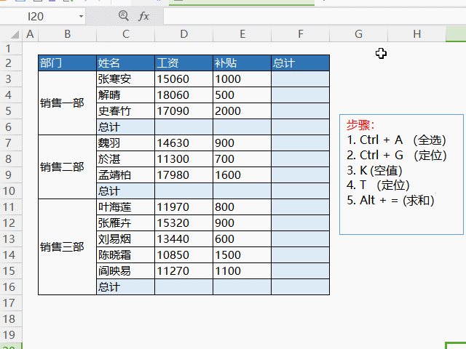
Task: Click the select-all corner triangle
Action: (x=15, y=34)
